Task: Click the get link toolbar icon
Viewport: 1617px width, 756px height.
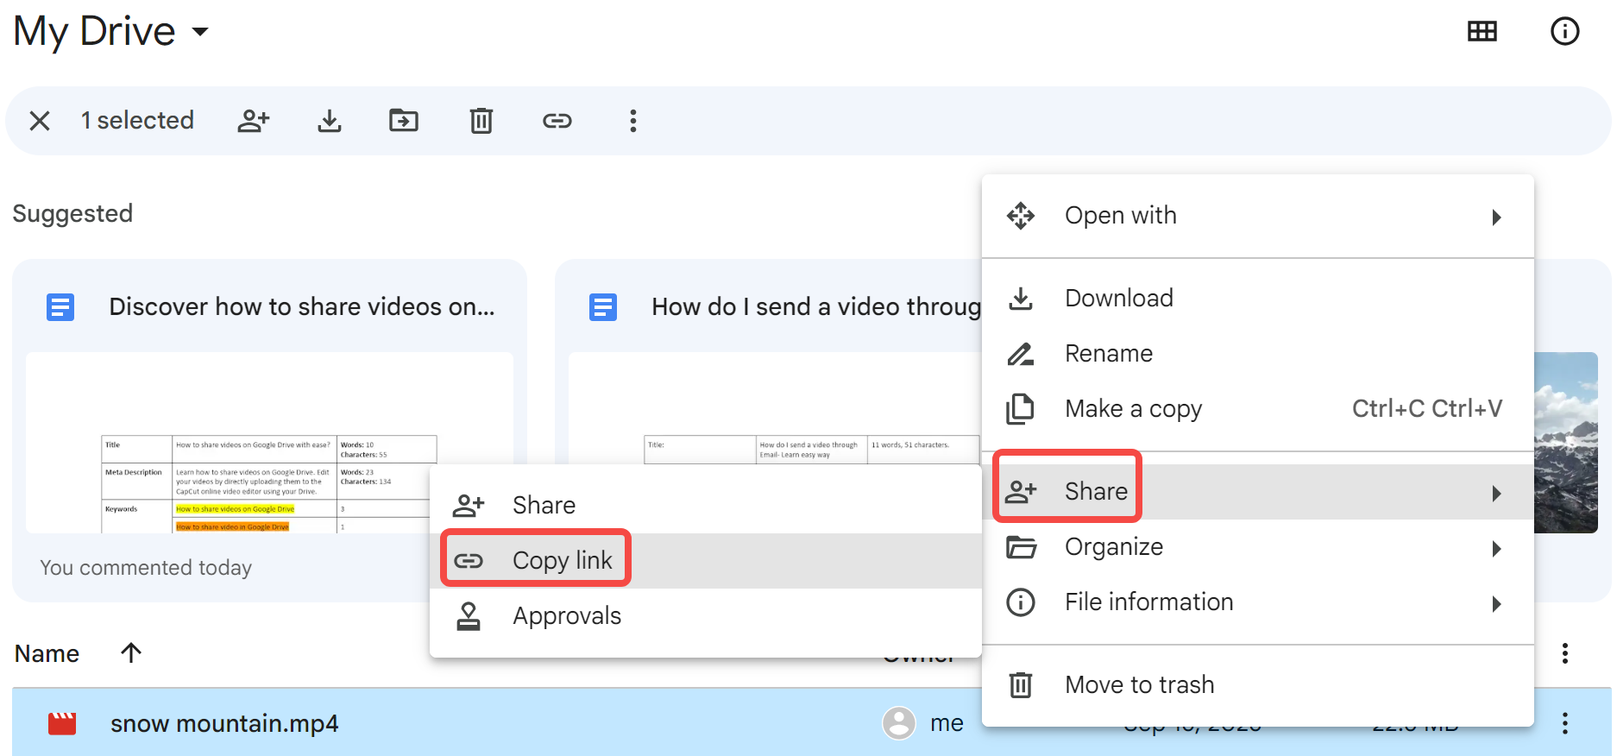Action: (557, 121)
